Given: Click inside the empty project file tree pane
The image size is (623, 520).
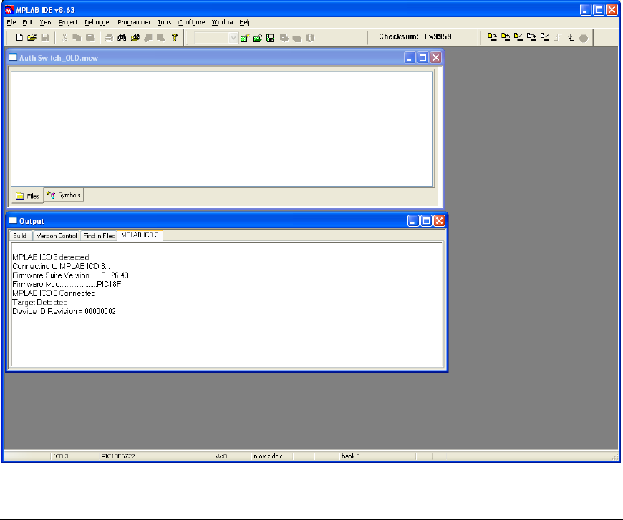Looking at the screenshot, I should [x=221, y=129].
